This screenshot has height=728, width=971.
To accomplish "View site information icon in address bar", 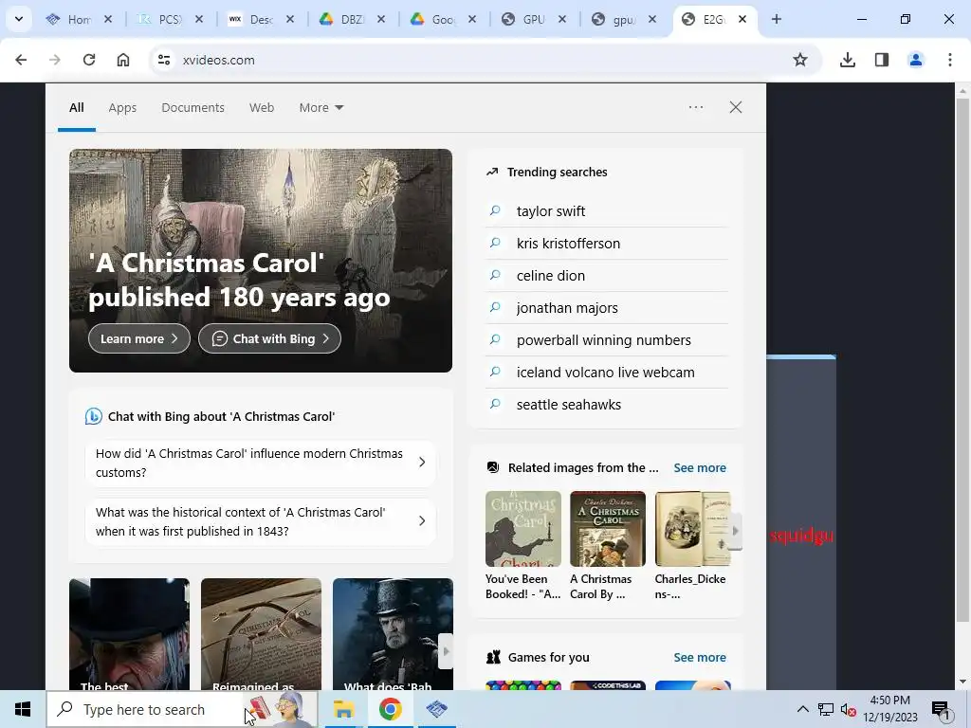I will 164,60.
